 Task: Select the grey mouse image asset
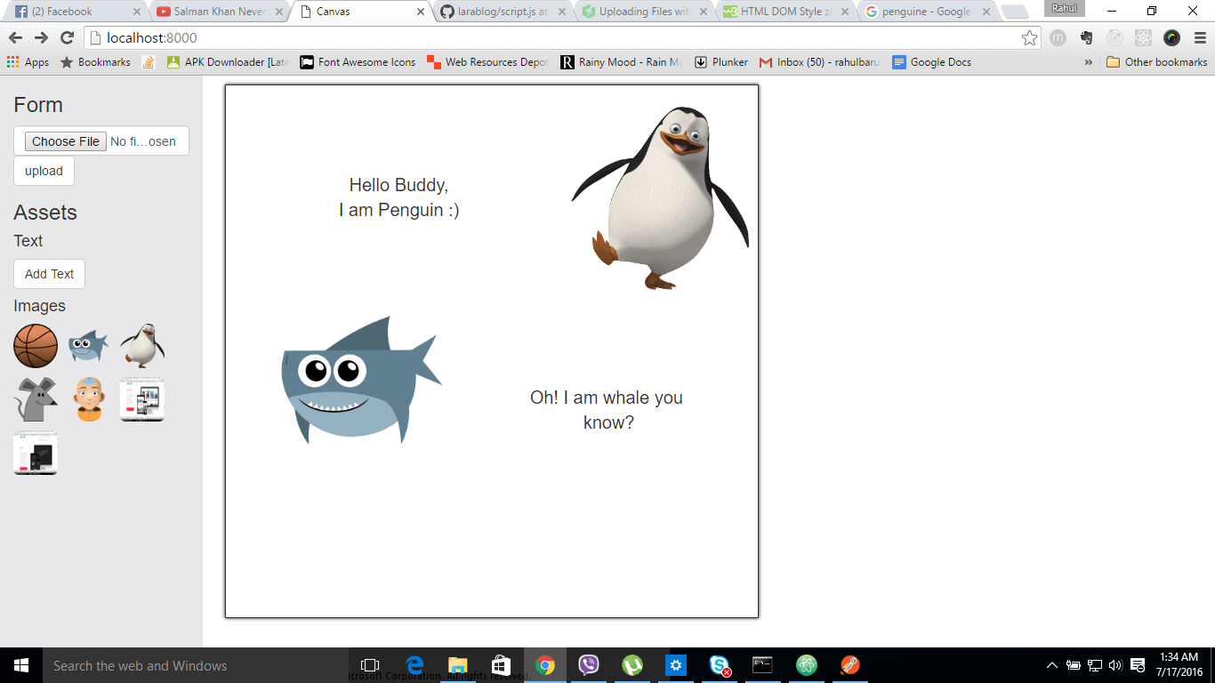coord(36,399)
